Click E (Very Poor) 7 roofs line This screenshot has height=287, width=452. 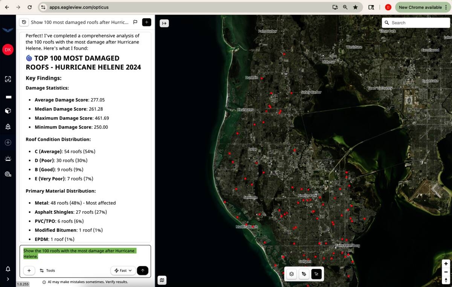[x=64, y=178]
